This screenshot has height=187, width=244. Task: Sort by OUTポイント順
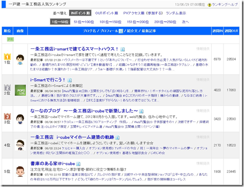coord(107,13)
